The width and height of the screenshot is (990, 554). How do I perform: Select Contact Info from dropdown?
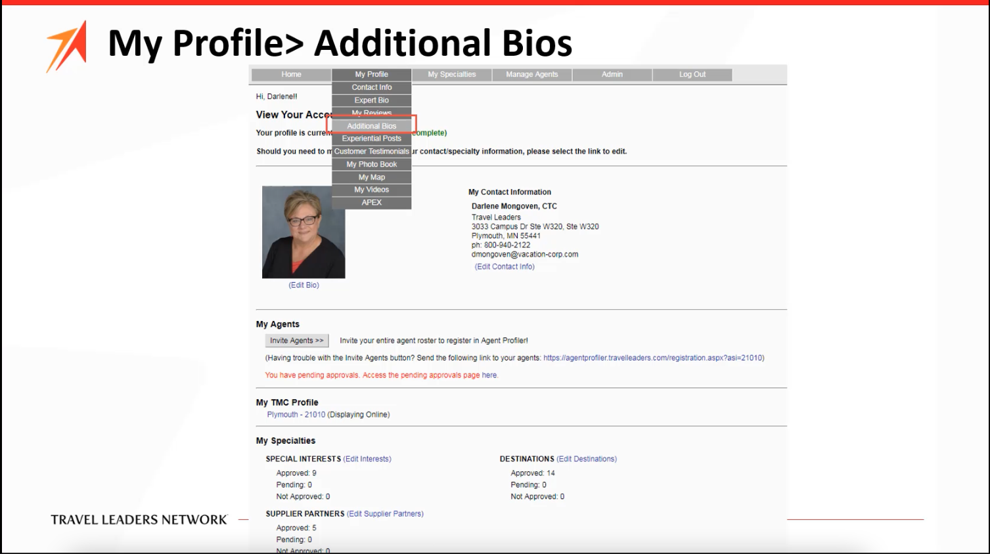click(372, 87)
